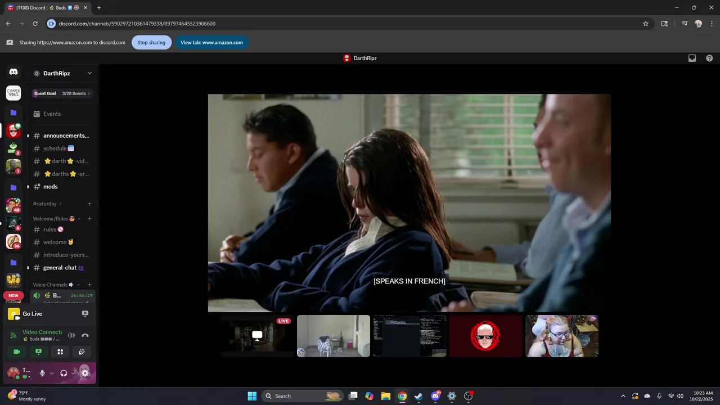Open Discord app from taskbar
The height and width of the screenshot is (405, 720).
pos(435,396)
